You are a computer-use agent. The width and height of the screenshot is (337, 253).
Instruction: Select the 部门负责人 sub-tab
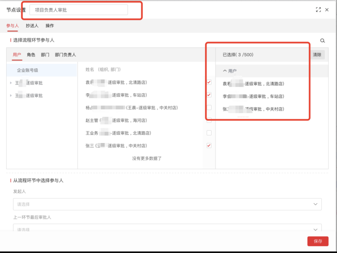tap(65, 54)
